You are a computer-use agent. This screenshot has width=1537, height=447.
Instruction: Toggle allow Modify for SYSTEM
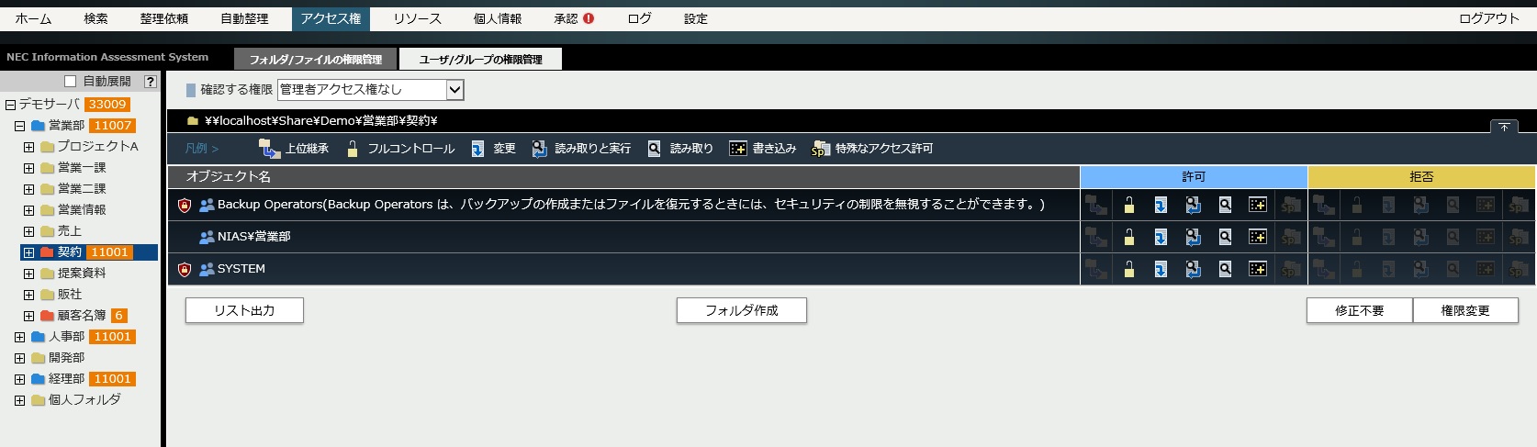coord(1161,269)
